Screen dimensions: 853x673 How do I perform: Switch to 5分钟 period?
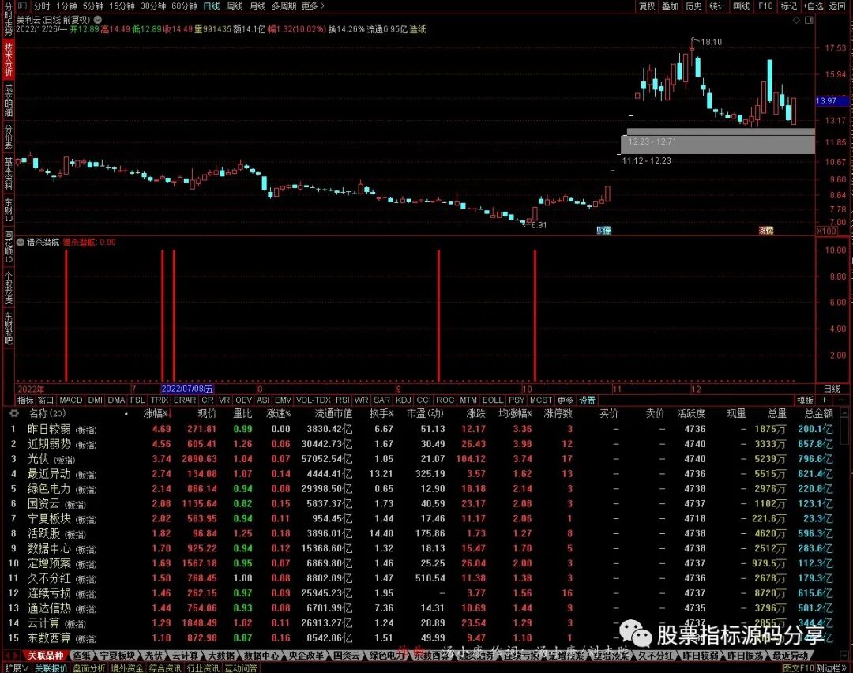(x=93, y=6)
